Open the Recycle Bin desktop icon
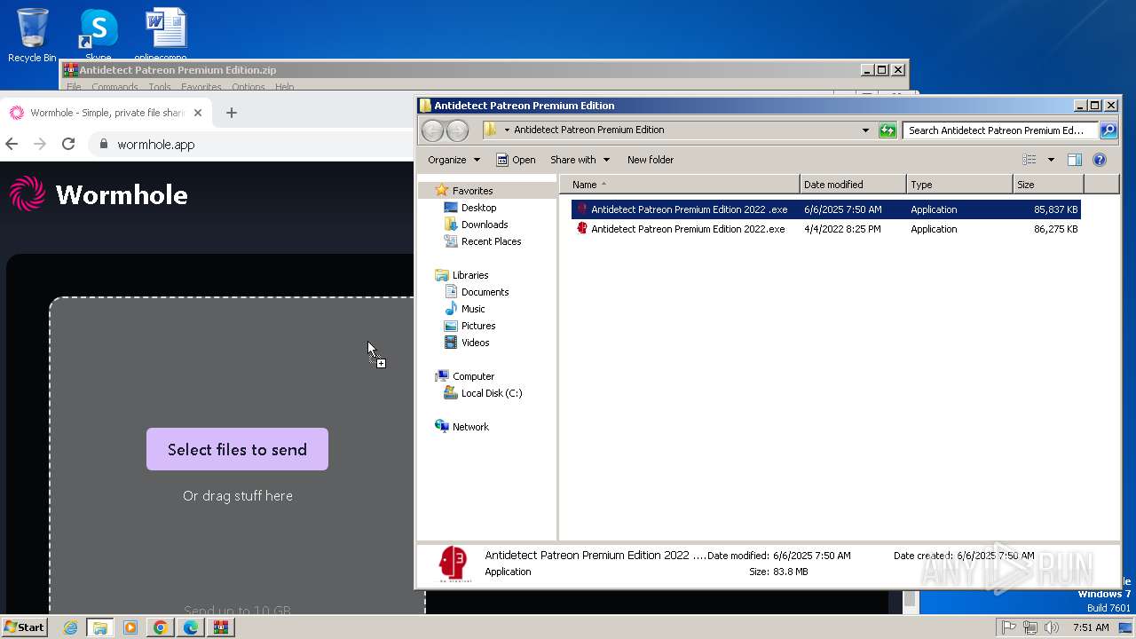The height and width of the screenshot is (639, 1136). 32,35
